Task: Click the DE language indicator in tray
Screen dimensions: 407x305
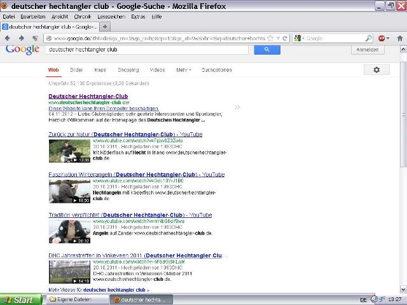Action: click(363, 300)
